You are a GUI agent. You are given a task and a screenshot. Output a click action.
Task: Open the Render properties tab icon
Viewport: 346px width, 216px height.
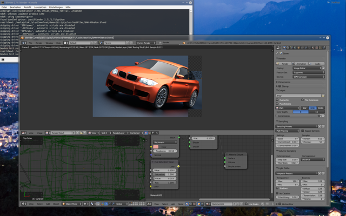point(284,48)
